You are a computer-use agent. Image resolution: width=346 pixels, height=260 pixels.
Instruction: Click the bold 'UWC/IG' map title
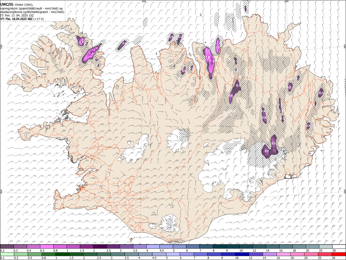point(6,4)
